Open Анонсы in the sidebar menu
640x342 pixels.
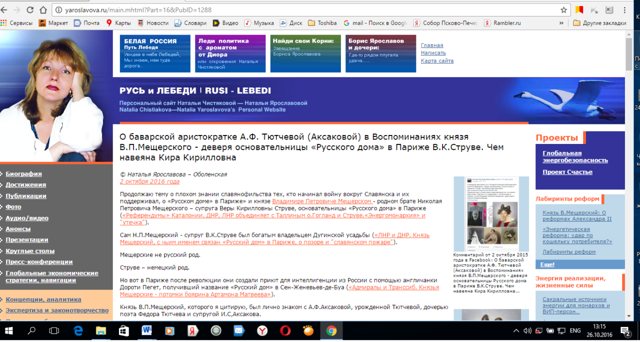click(18, 229)
